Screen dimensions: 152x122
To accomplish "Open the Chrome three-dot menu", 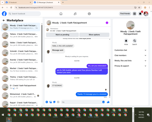I will (149, 8).
